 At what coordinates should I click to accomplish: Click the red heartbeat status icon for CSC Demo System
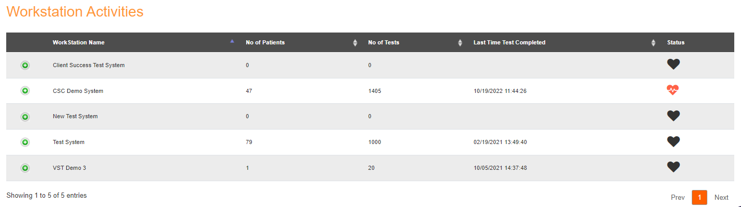[673, 90]
